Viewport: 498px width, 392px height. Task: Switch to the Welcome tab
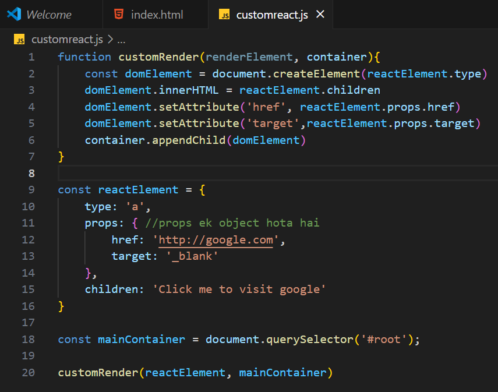pos(49,15)
